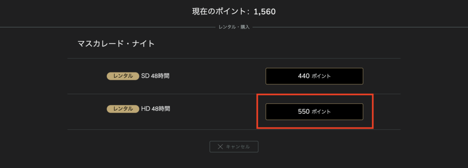Click the HD 48時間 label
The image size is (468, 168).
155,109
